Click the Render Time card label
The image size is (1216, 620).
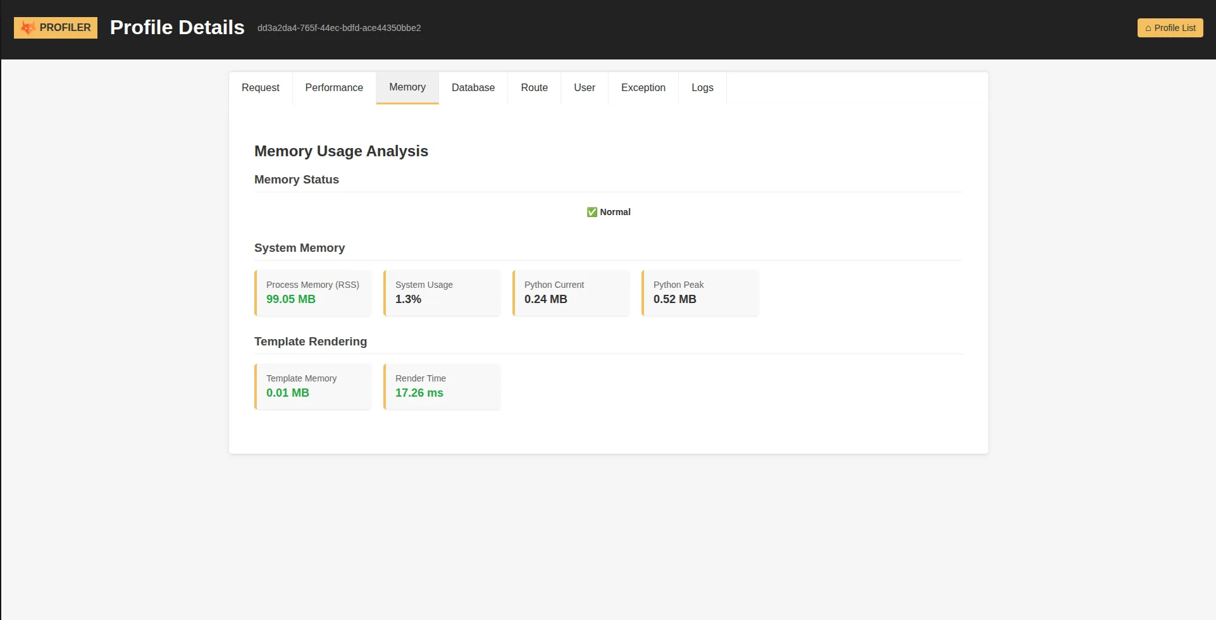point(421,378)
